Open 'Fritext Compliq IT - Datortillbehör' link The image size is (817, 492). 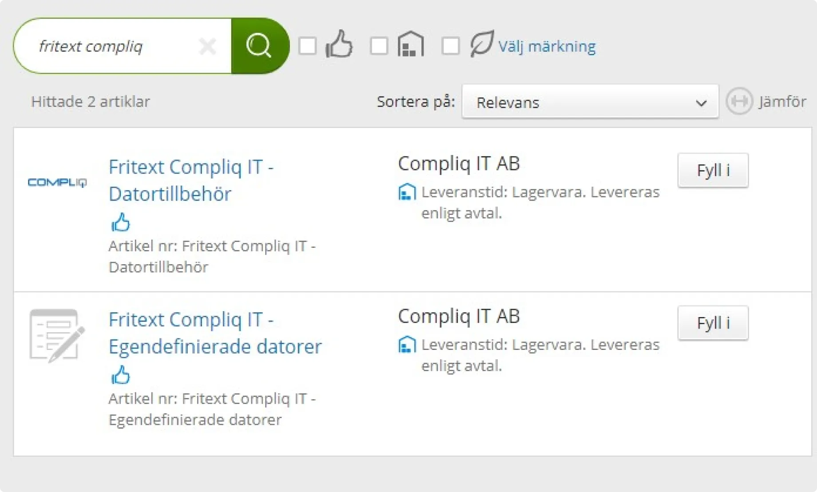pos(191,180)
